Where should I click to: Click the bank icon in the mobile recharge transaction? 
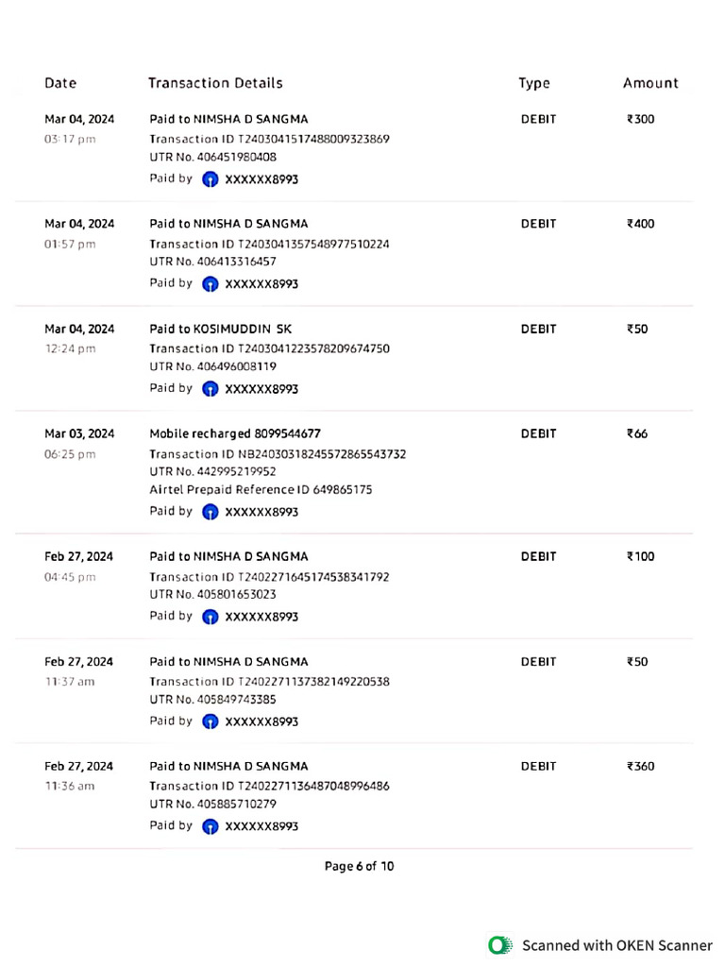tap(211, 513)
